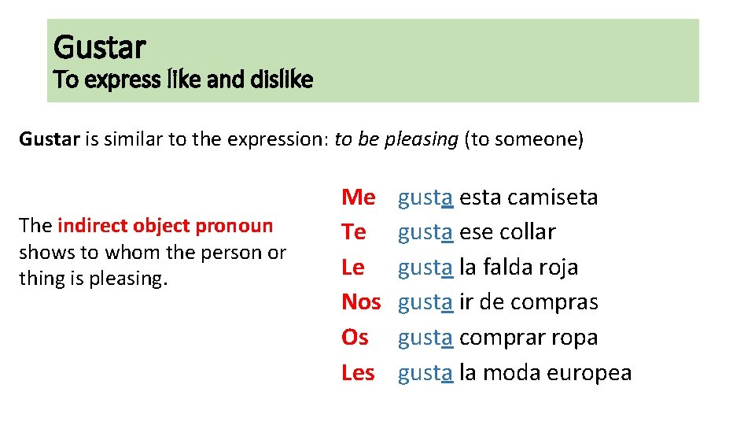755x425 pixels.
Task: Select the red pronoun "Le"
Action: [x=353, y=268]
